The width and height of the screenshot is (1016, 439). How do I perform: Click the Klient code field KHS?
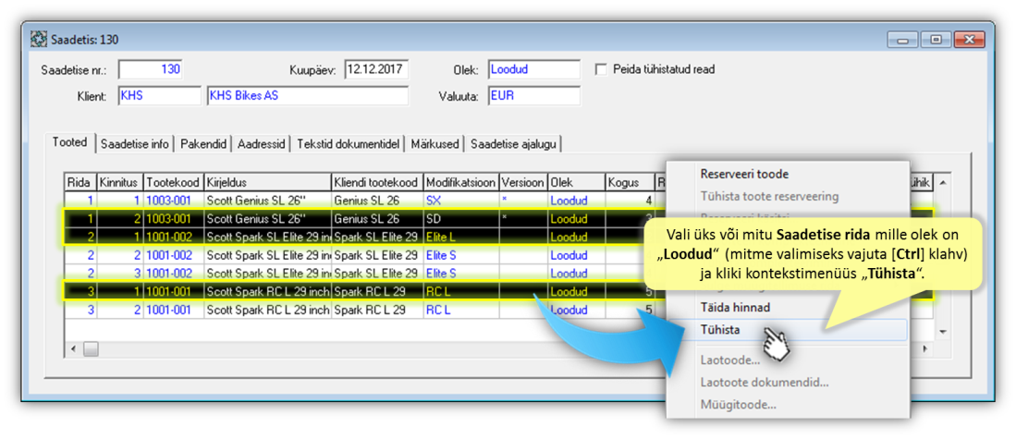click(159, 96)
